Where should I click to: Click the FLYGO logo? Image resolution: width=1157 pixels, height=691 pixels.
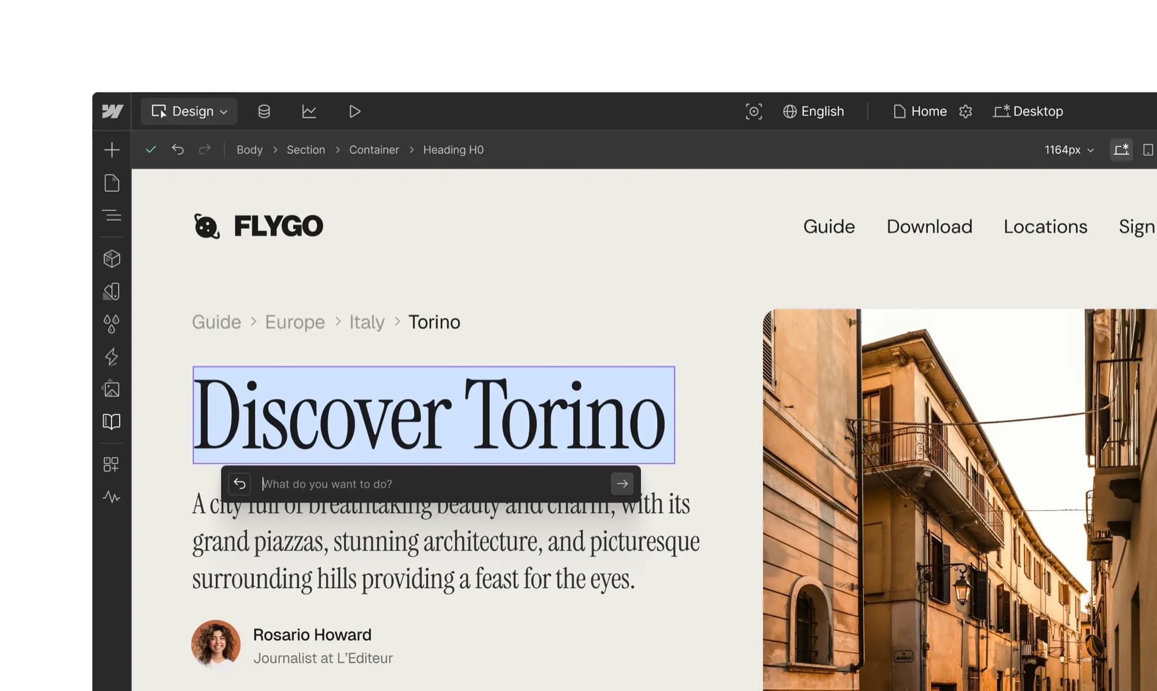[258, 226]
